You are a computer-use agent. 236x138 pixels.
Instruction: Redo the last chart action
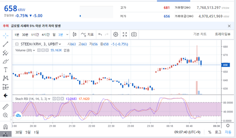pos(107,35)
